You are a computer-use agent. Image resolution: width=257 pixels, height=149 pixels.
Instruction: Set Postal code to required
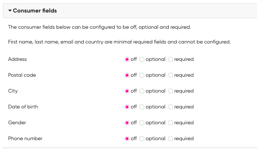click(171, 75)
